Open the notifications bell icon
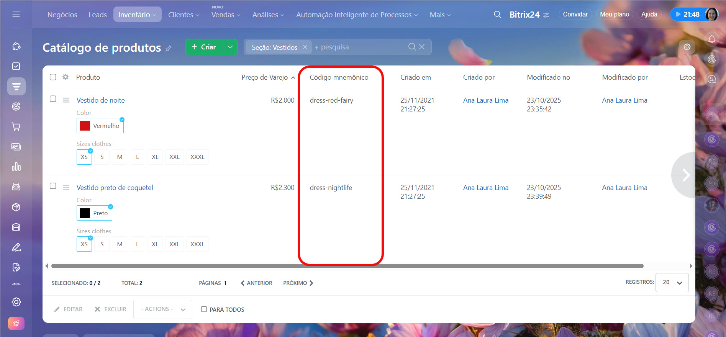Screen dimensions: 726x337 (711, 39)
